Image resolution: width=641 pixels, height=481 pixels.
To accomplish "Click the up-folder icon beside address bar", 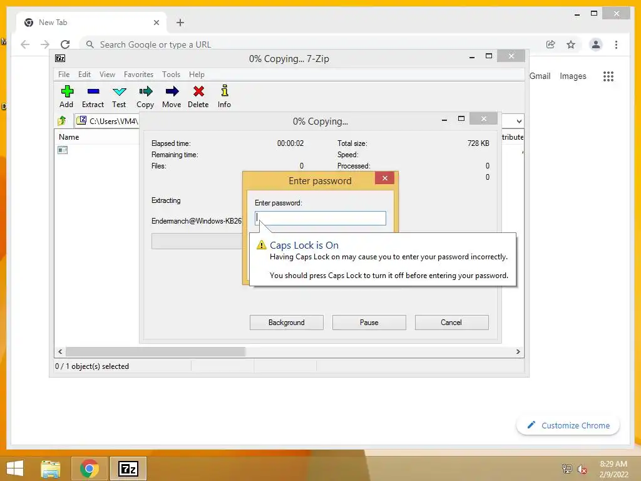I will coord(62,121).
